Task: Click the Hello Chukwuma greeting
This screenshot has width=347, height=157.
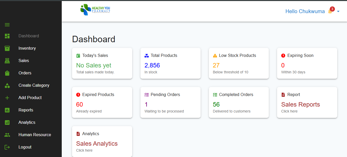Action: (305, 11)
